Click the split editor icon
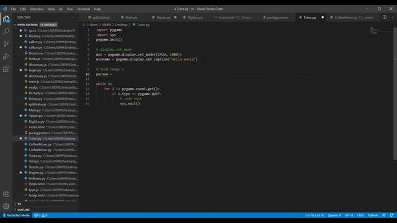This screenshot has height=223, width=397. click(x=385, y=17)
